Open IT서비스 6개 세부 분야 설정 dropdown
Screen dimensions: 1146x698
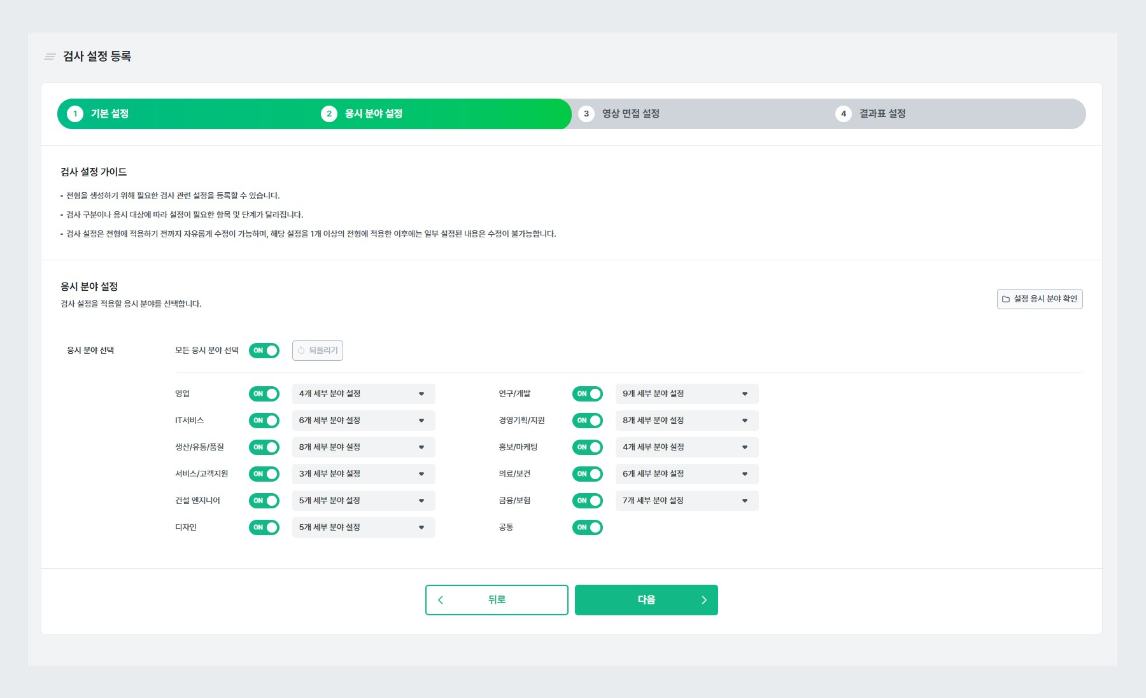(364, 421)
